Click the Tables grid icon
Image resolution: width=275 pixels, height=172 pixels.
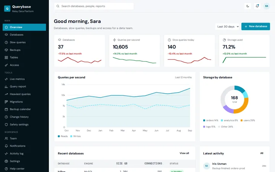pos(6,57)
